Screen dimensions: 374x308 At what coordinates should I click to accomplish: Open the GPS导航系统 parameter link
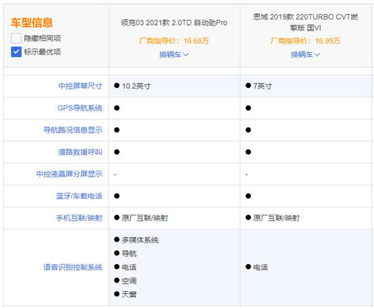point(80,108)
